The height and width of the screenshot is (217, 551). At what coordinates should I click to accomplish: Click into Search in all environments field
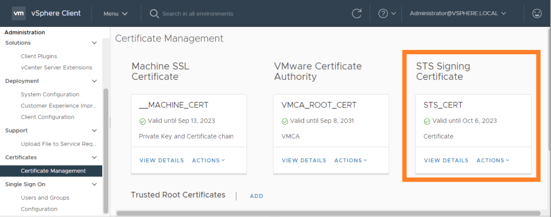[198, 13]
